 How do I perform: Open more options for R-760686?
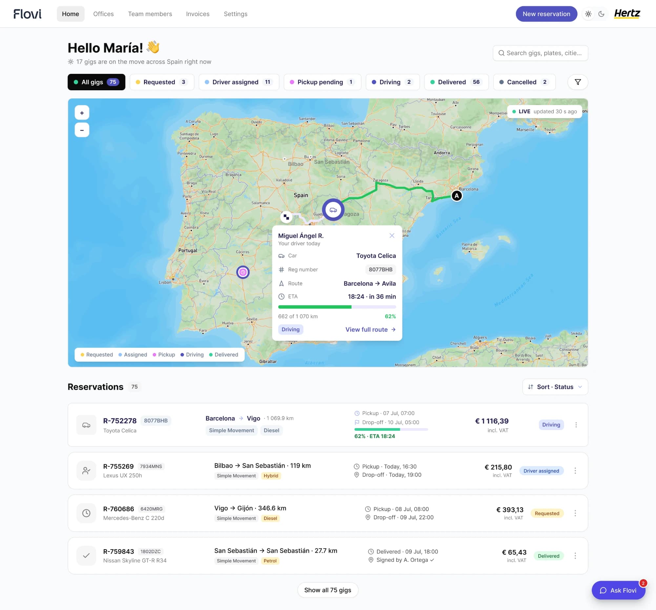(575, 513)
